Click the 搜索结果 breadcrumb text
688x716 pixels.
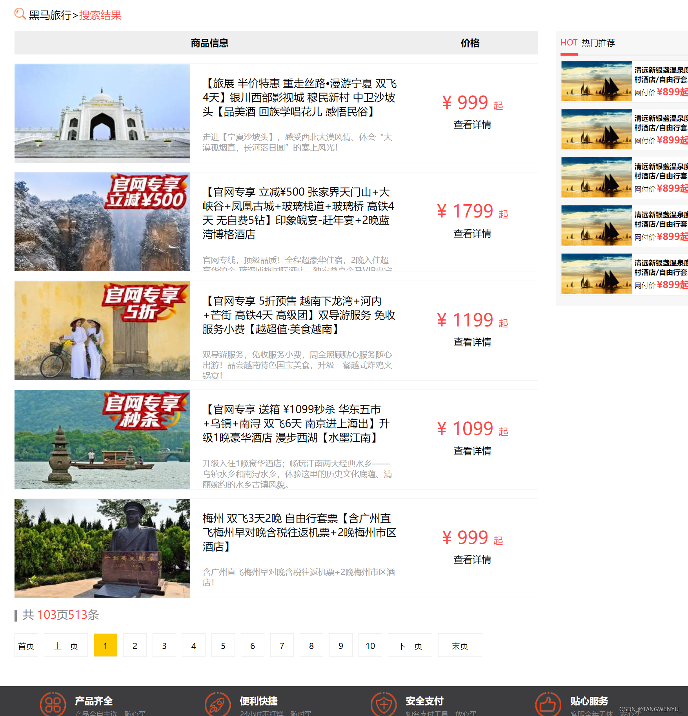pyautogui.click(x=100, y=15)
